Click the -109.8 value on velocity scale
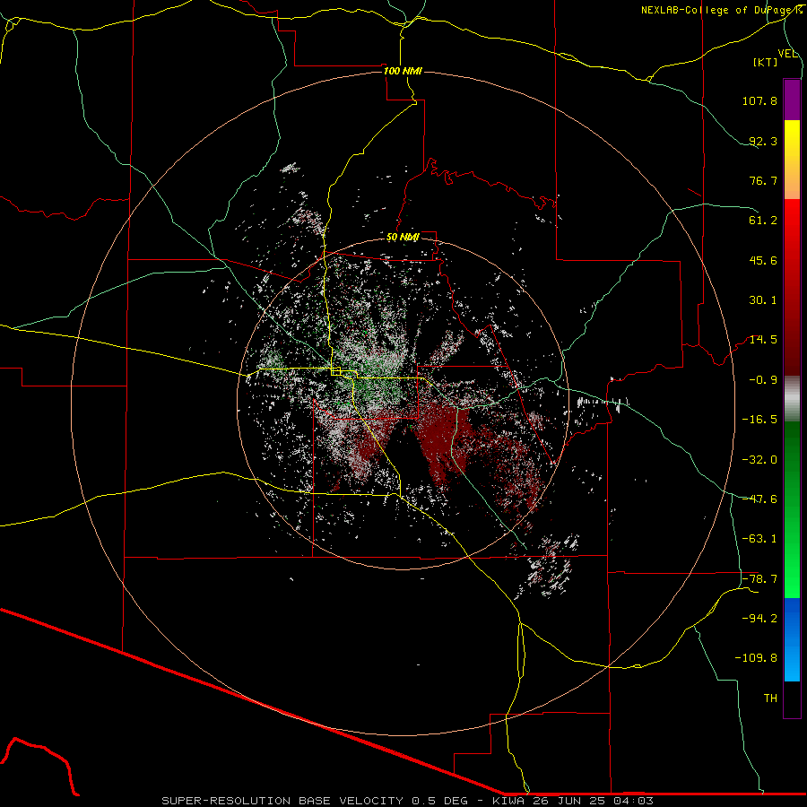The width and height of the screenshot is (807, 807). [756, 658]
